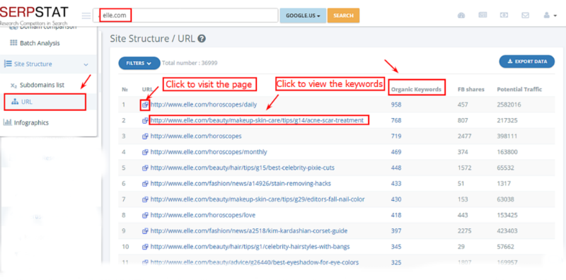Open keywords for acne-scar-treatment URL

point(257,120)
